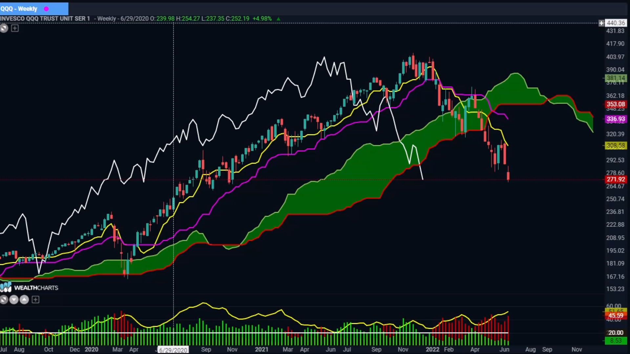Click the 2022 year label on time axis
The width and height of the screenshot is (630, 354).
[x=432, y=349]
